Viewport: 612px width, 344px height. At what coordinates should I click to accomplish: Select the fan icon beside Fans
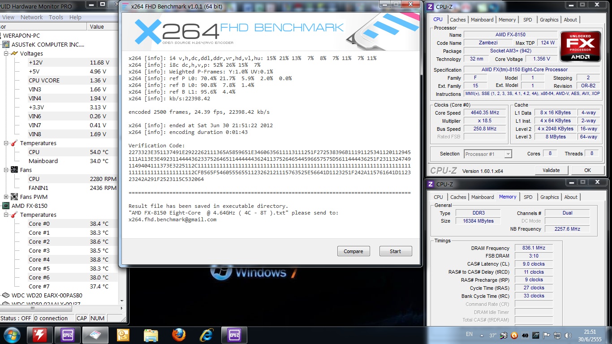pos(14,170)
